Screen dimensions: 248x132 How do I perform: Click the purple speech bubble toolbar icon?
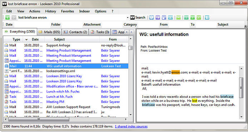(x=158, y=17)
